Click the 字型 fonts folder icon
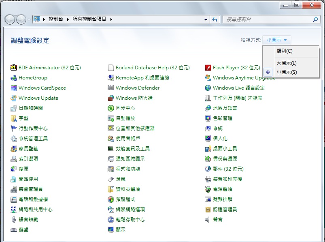This screenshot has width=325, height=242. coord(14,118)
